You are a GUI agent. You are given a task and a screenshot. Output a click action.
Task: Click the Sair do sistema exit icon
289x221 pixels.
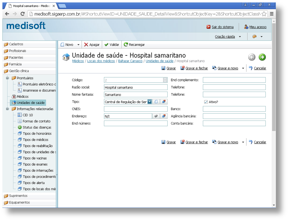[209, 27]
